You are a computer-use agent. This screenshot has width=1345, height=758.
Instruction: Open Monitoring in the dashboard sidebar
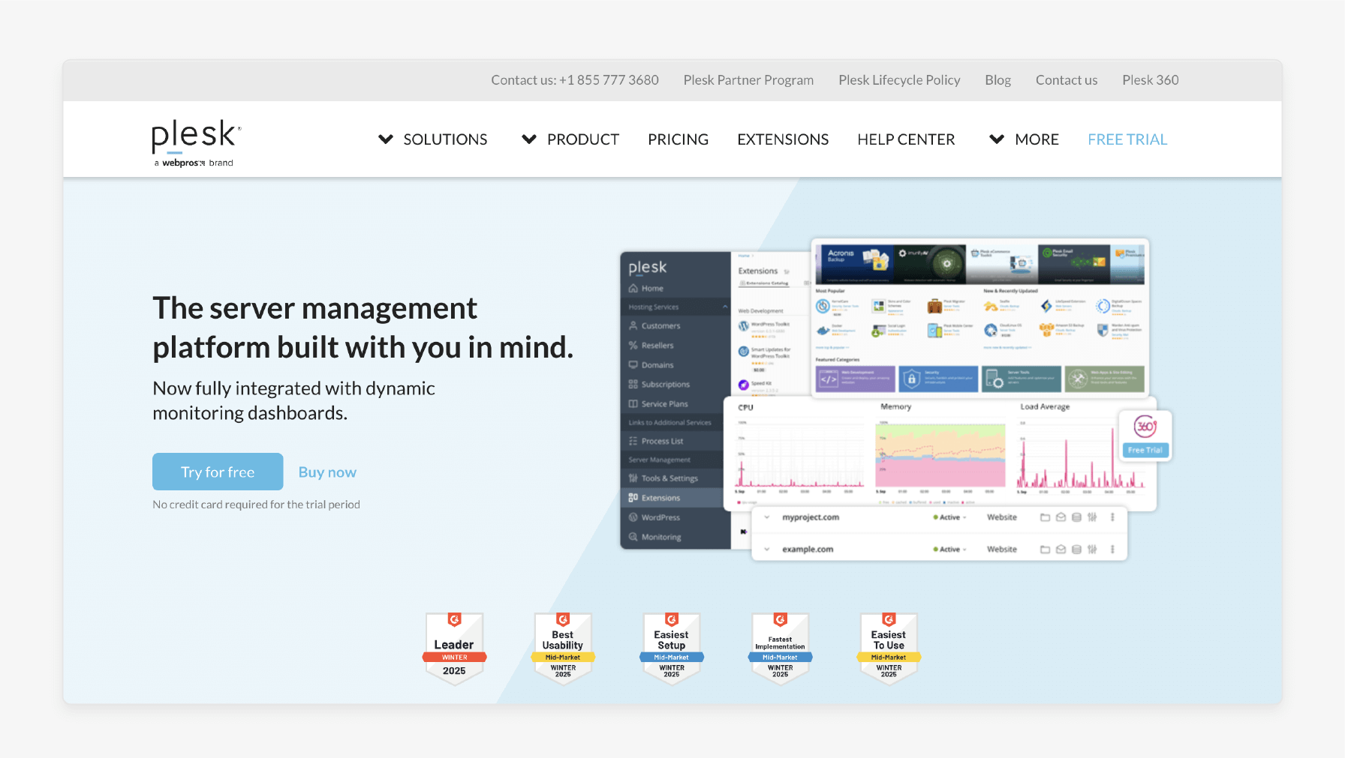coord(655,537)
